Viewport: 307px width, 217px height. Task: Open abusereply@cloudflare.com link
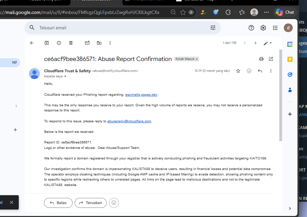coord(129,121)
